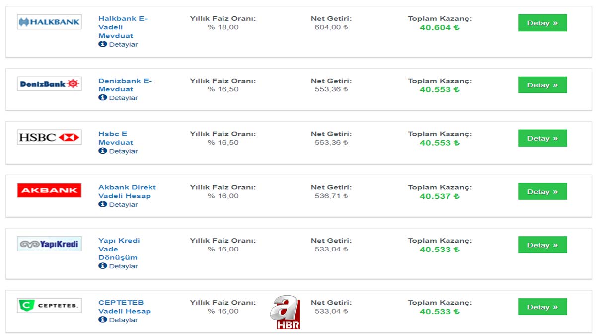Click the HSBC logo

click(x=49, y=137)
